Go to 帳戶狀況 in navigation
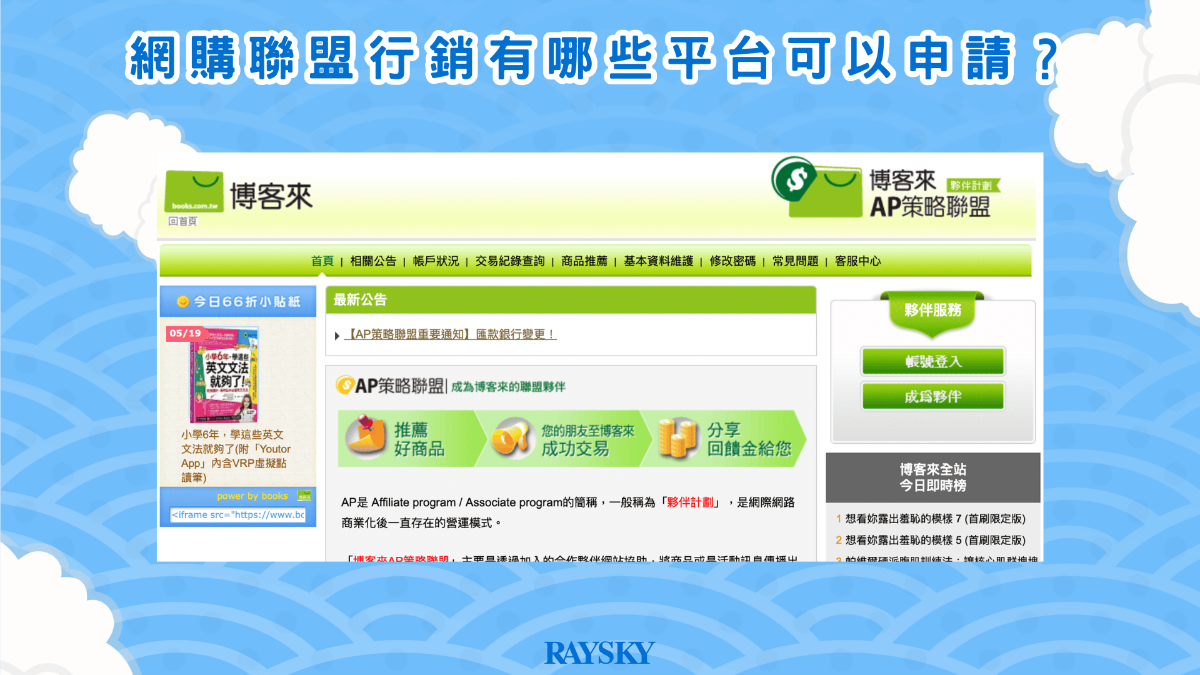The height and width of the screenshot is (675, 1200). pyautogui.click(x=436, y=261)
